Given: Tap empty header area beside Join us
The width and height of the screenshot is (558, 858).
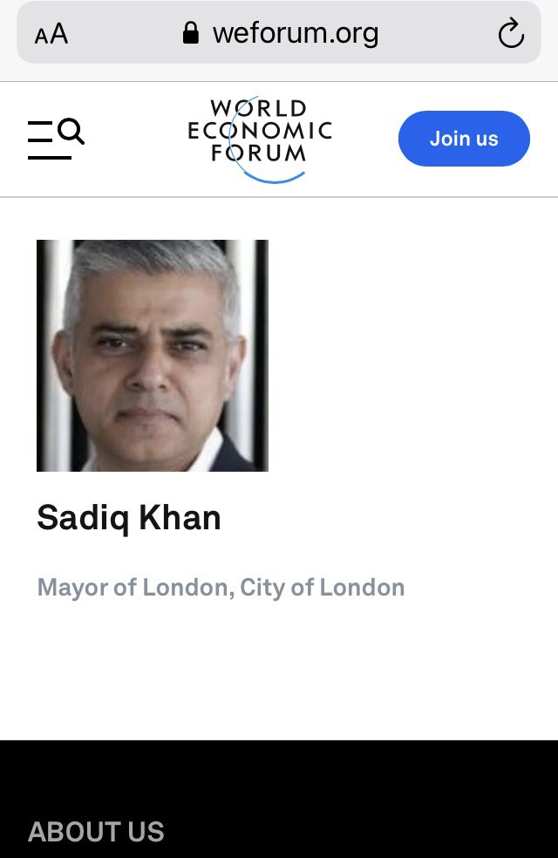Looking at the screenshot, I should (x=365, y=139).
